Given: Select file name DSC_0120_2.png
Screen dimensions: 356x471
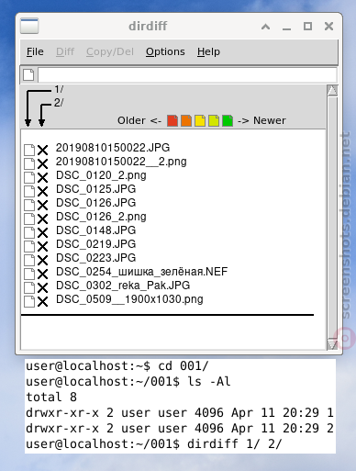Looking at the screenshot, I should pos(101,175).
